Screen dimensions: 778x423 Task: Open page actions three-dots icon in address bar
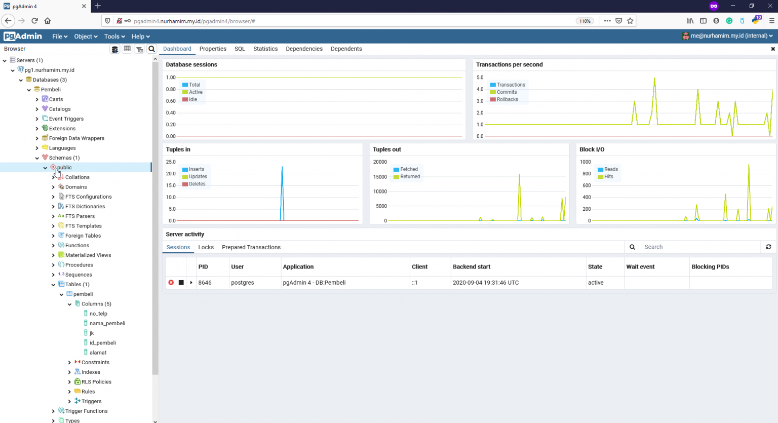tap(607, 21)
